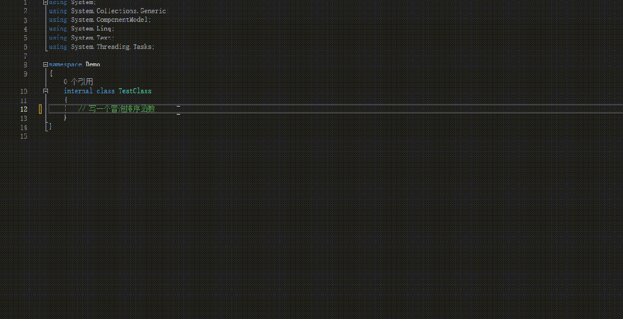Click "System.Text" using line

coord(82,37)
